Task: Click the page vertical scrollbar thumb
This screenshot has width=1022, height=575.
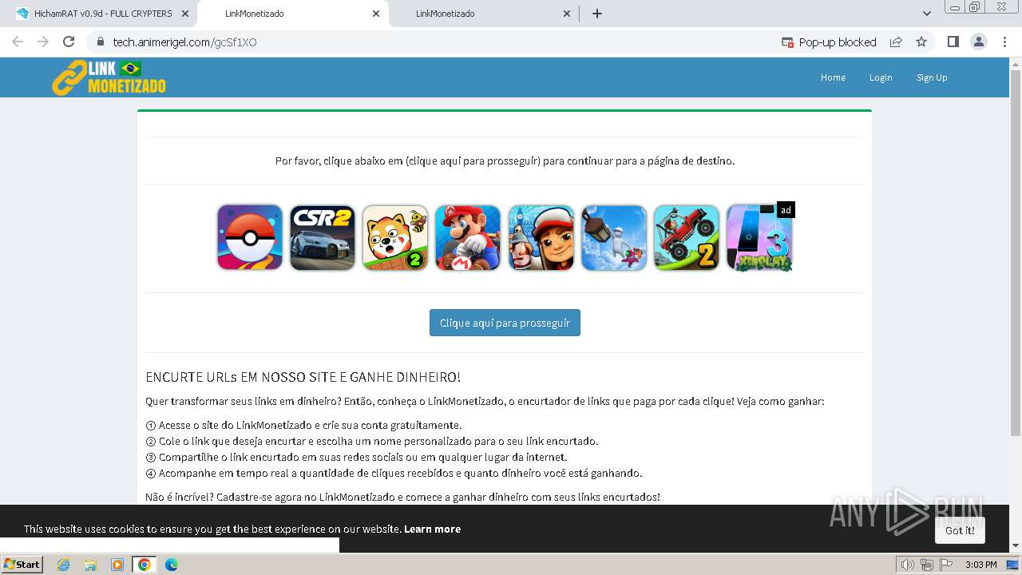Action: 1016,252
